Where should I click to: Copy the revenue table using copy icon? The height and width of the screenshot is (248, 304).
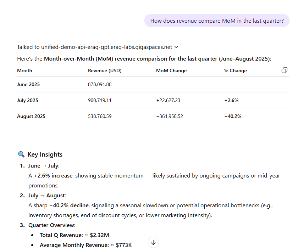click(284, 70)
